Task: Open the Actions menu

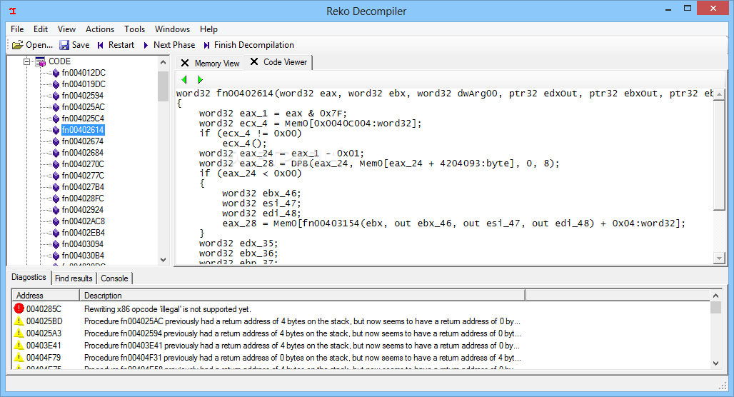Action: click(x=100, y=29)
